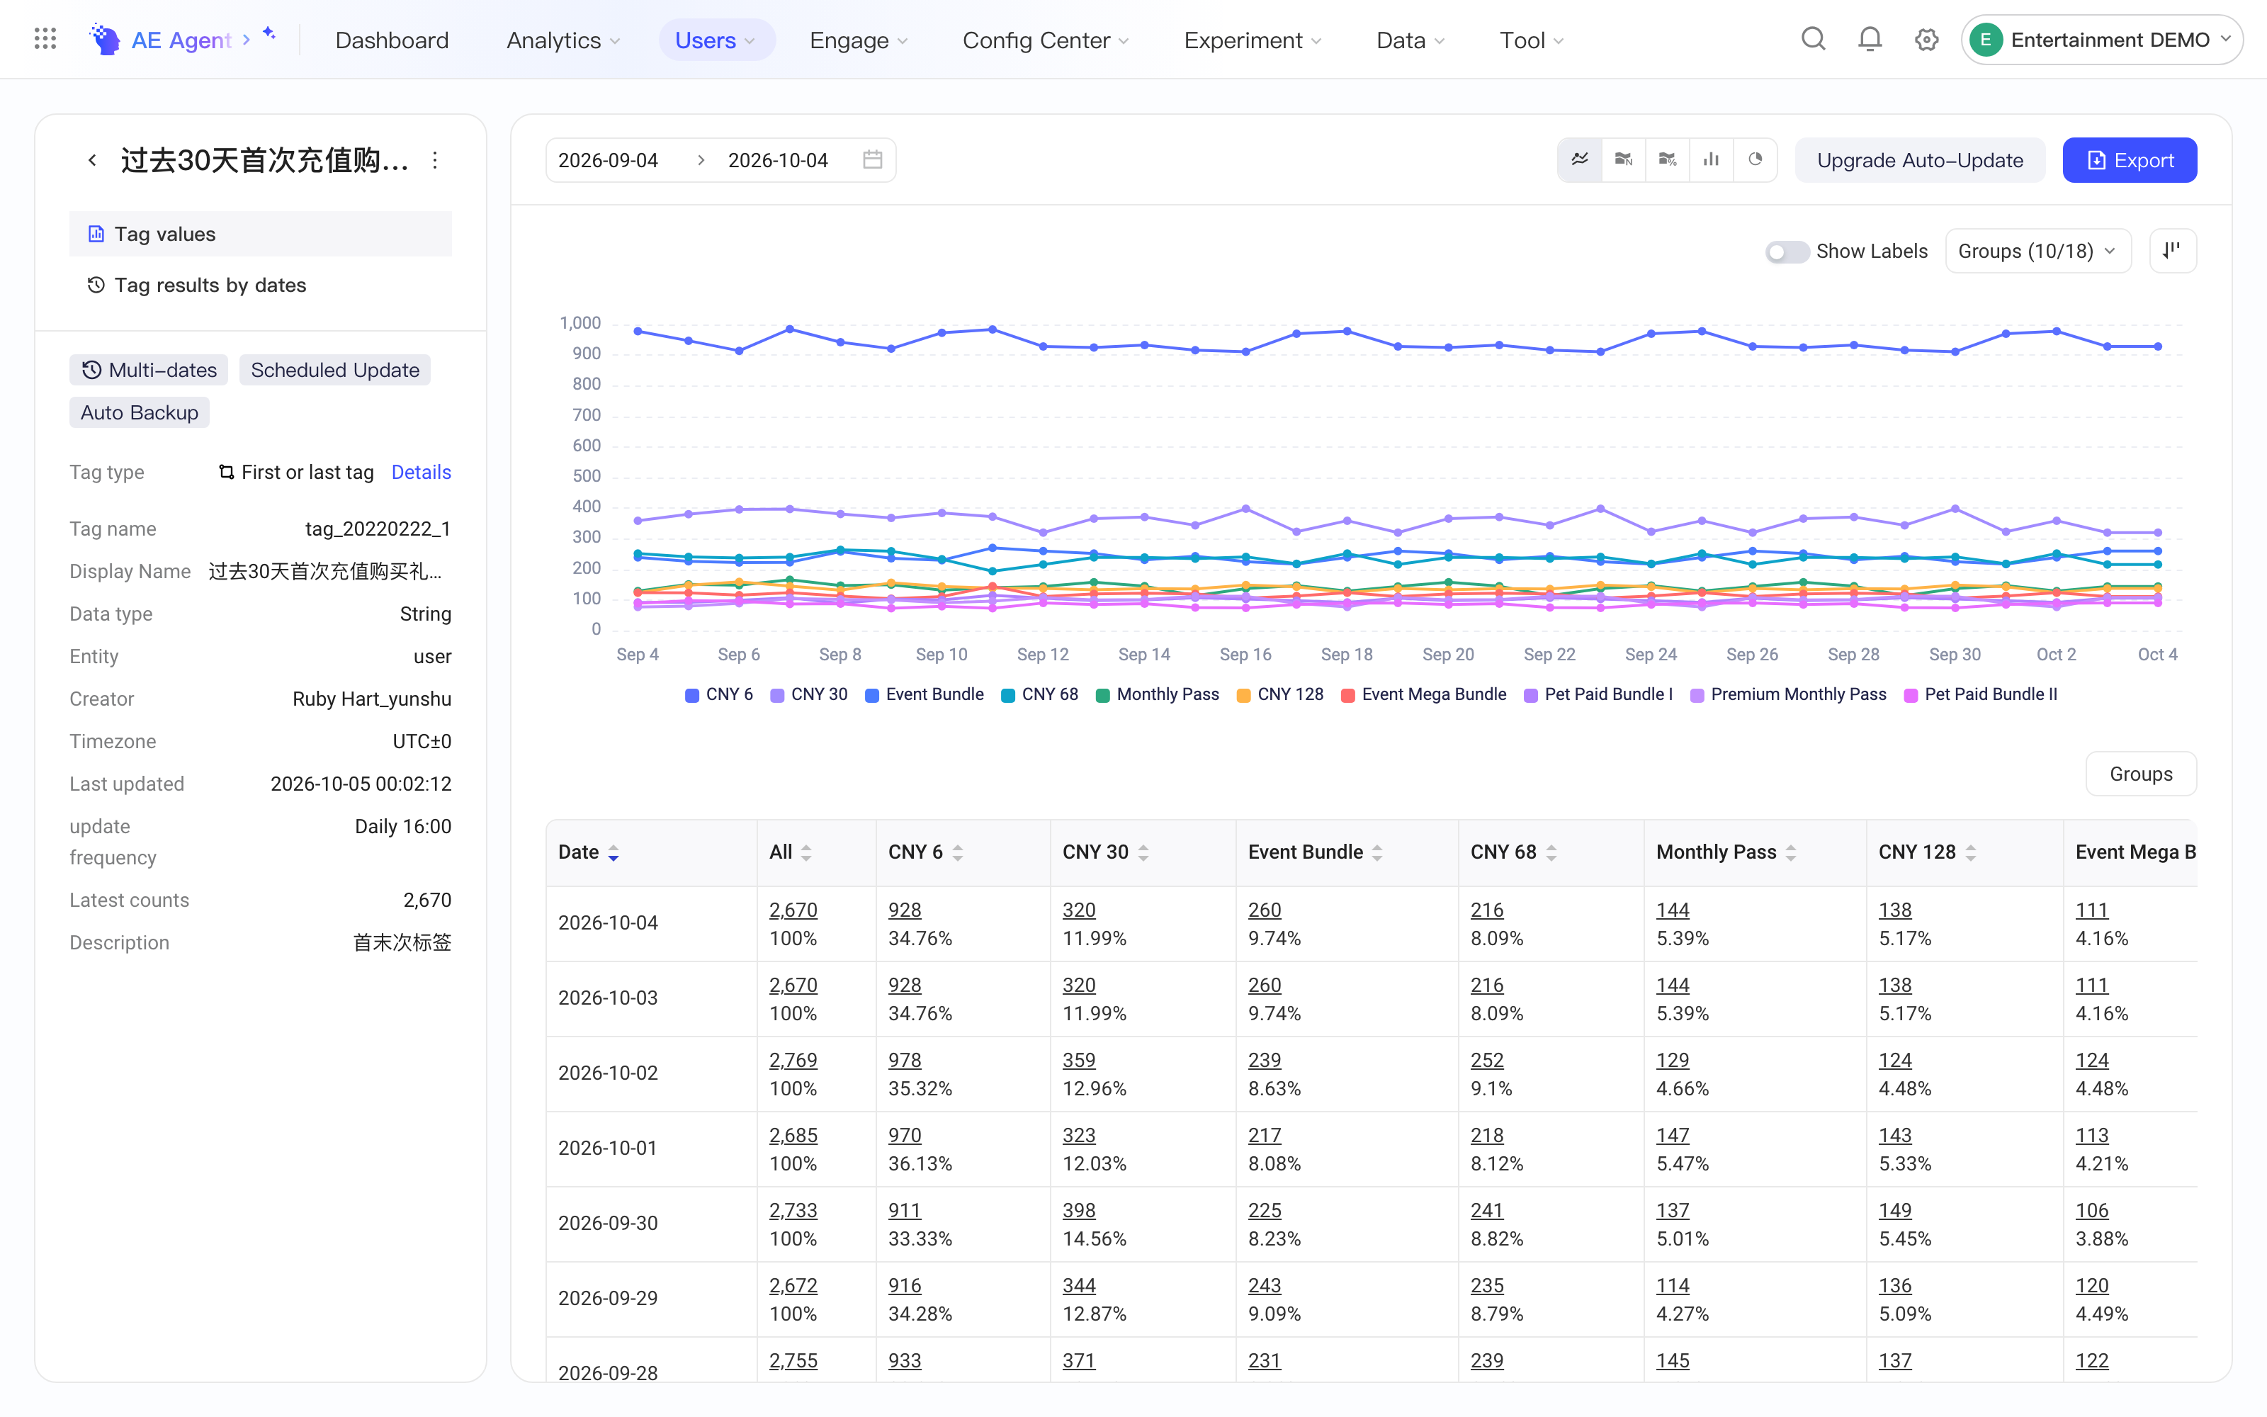Click Upgrade Auto-Update button
The height and width of the screenshot is (1417, 2267).
(1919, 160)
